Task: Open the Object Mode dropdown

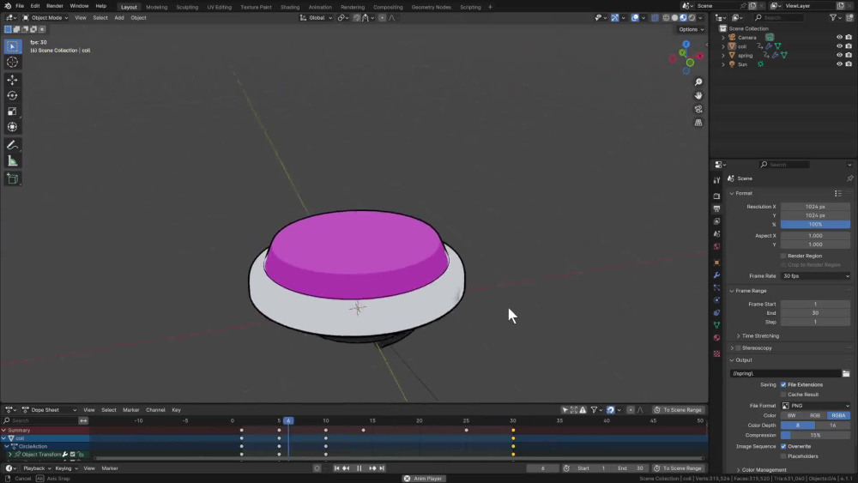Action: coord(45,17)
